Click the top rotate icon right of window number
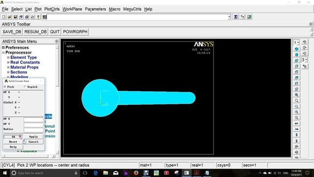Image resolution: width=314 pixels, height=177 pixels. coord(305,42)
